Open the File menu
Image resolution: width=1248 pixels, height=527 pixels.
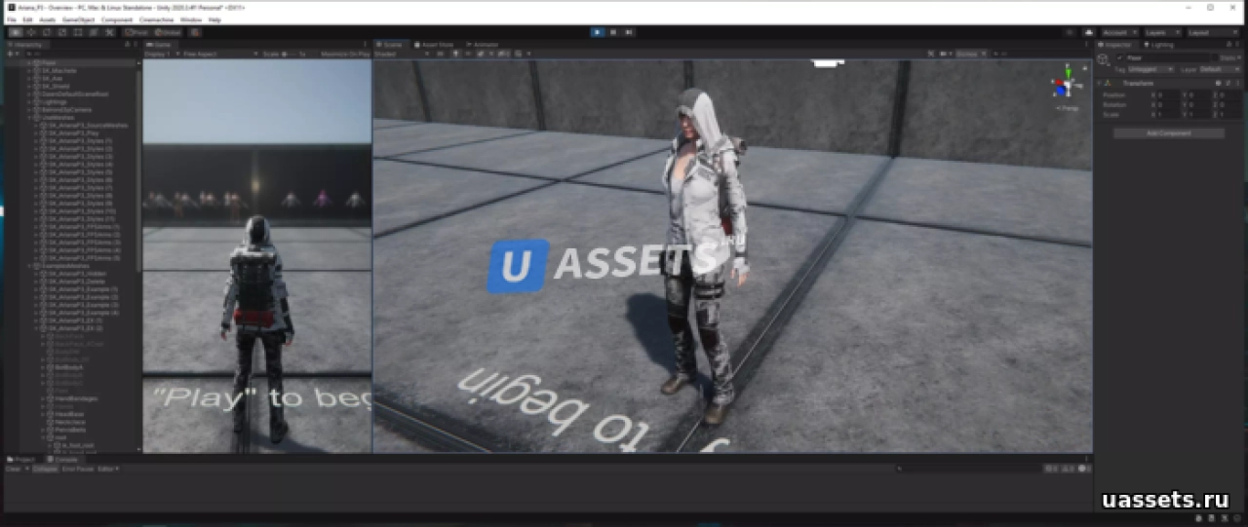[x=12, y=19]
